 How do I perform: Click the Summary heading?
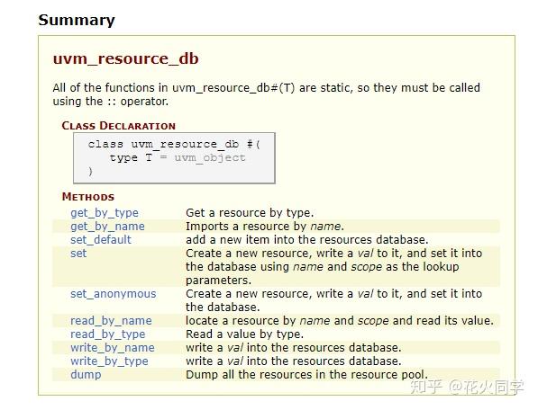tap(77, 20)
